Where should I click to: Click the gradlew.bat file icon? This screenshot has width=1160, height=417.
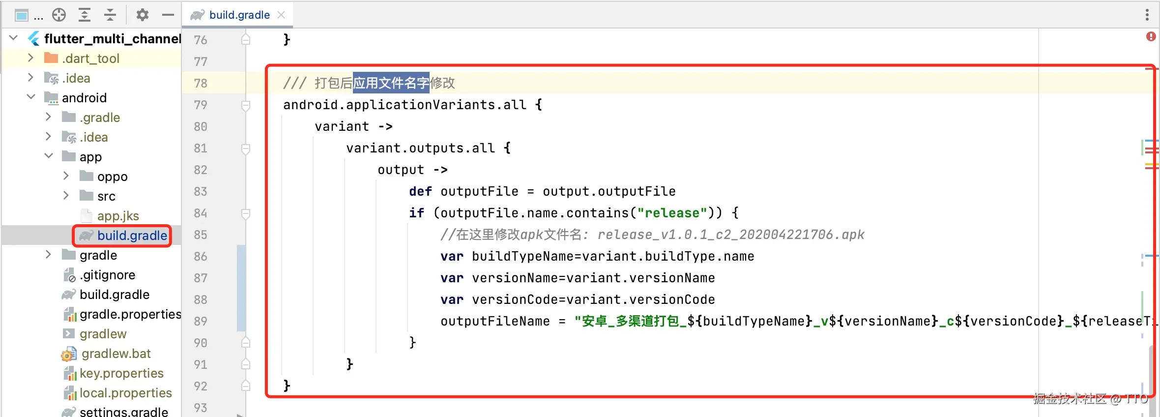69,354
